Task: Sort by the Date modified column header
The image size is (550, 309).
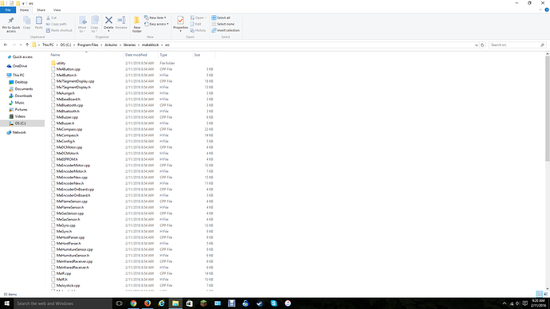Action: [x=136, y=55]
